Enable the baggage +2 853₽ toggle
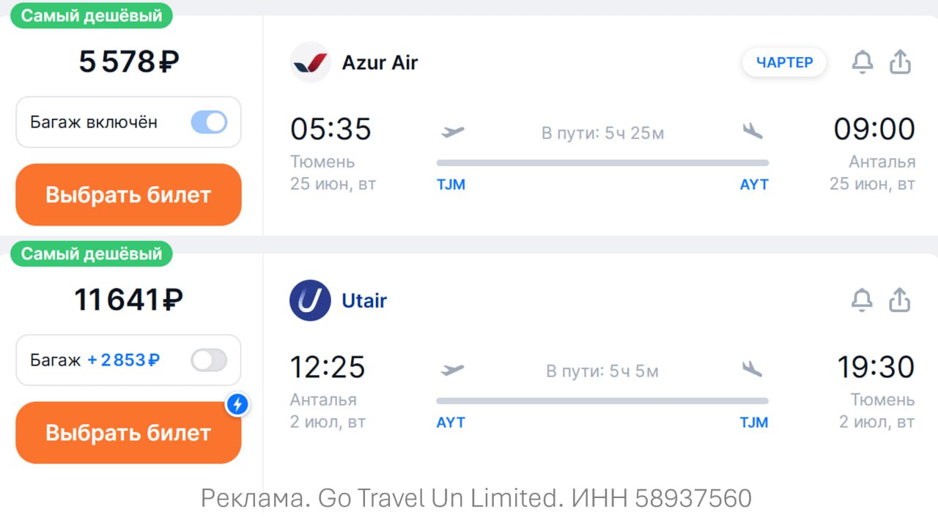The height and width of the screenshot is (531, 938). click(209, 360)
